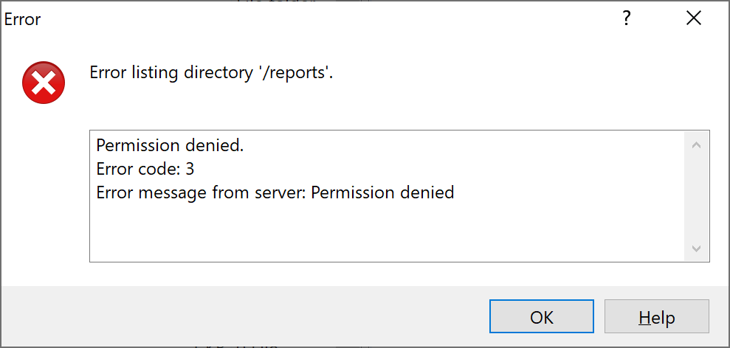Close the Error dialog window

[693, 19]
